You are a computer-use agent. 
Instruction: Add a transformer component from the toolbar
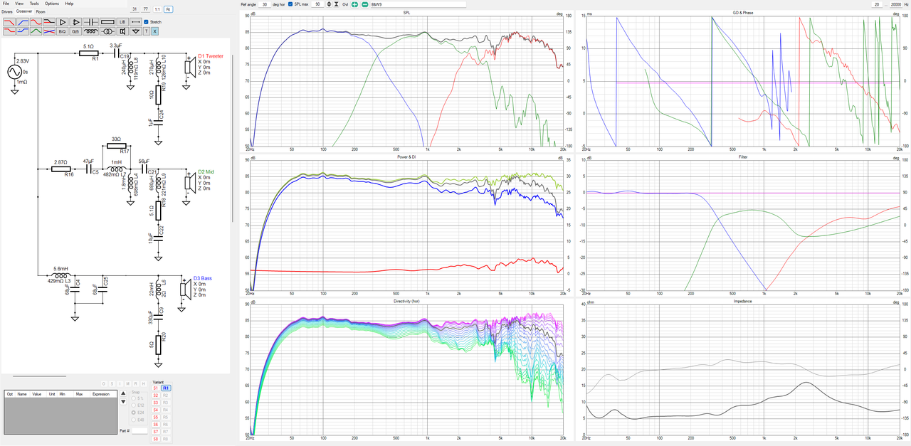point(107,31)
